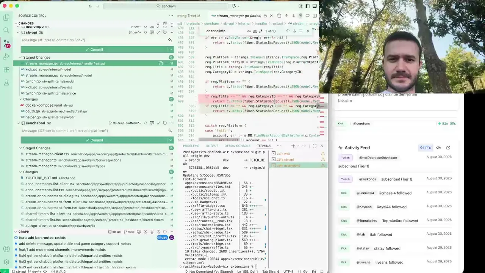The height and width of the screenshot is (273, 485).
Task: Toggle Use Regular Expression in find widget
Action: [x=260, y=31]
